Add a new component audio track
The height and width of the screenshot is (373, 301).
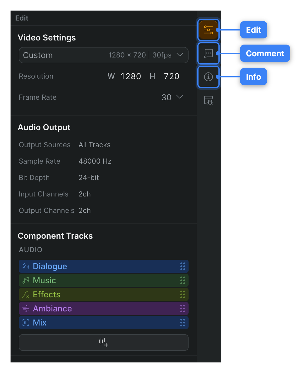(x=104, y=343)
